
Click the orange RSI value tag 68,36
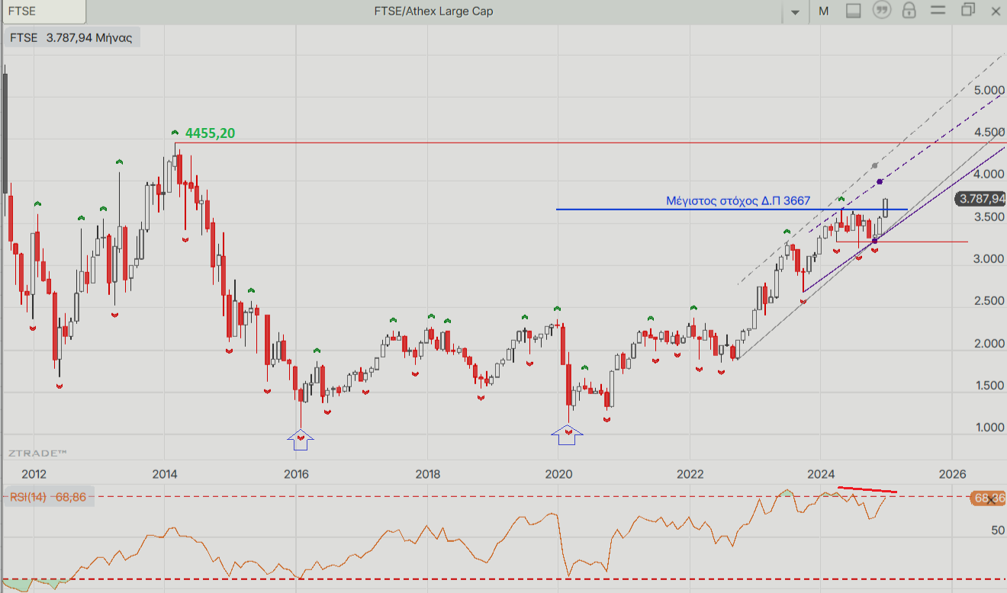coord(988,498)
